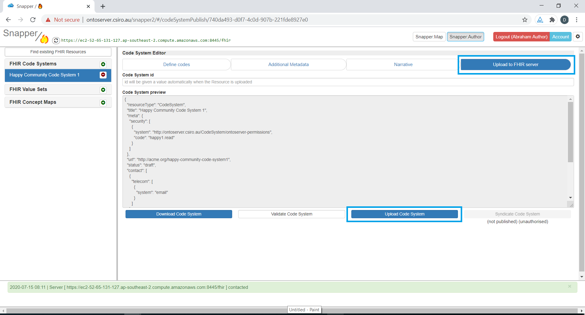Click the Code System id field
This screenshot has width=585, height=315.
pos(348,82)
